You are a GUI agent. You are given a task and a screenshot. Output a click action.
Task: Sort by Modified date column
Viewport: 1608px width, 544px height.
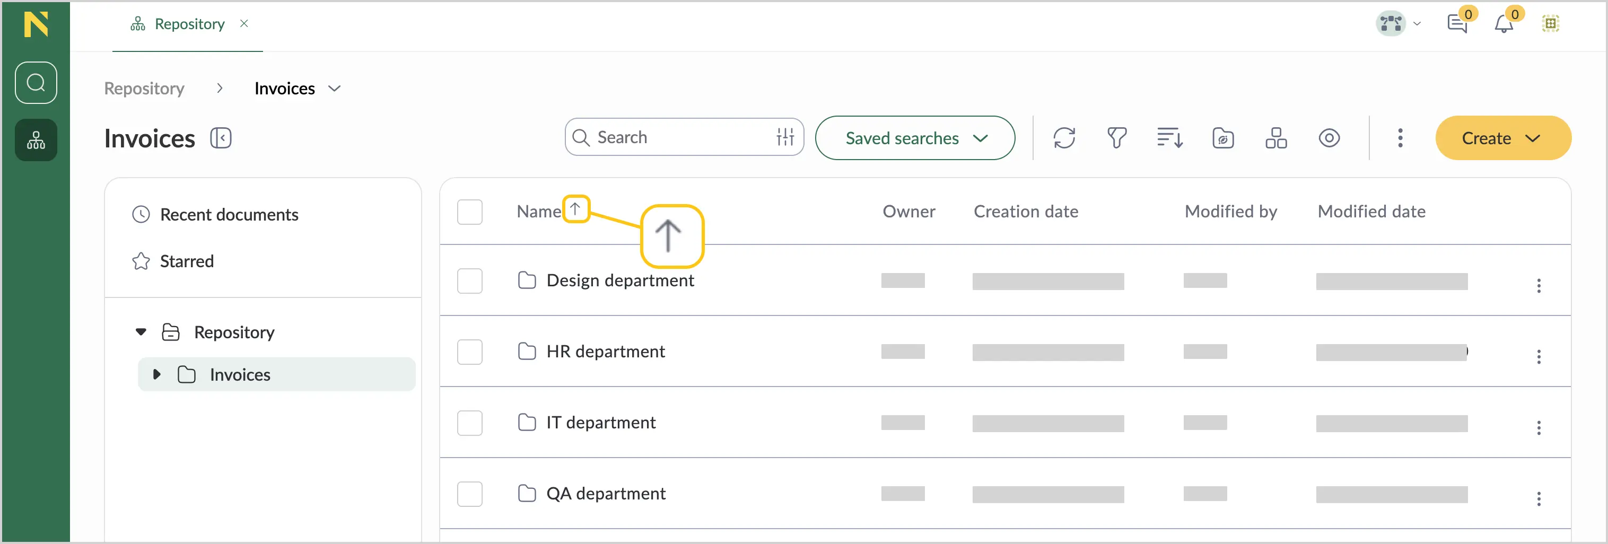point(1371,212)
